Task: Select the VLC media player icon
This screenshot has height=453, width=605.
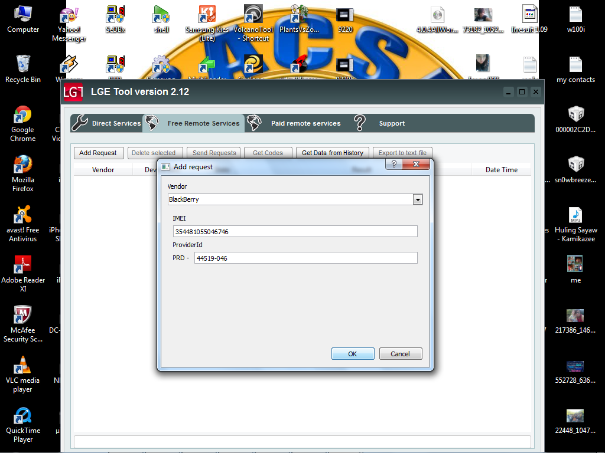Action: [x=22, y=366]
